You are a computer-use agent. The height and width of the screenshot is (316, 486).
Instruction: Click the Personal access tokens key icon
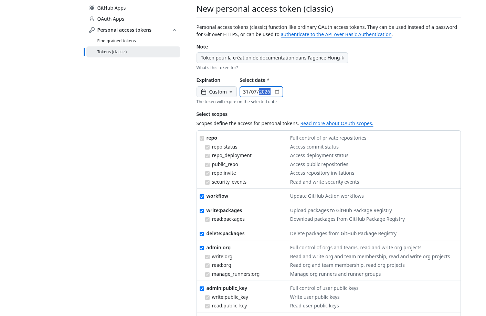(92, 30)
